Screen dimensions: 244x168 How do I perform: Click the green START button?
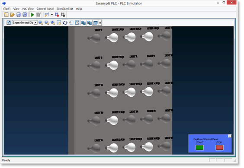(199, 148)
